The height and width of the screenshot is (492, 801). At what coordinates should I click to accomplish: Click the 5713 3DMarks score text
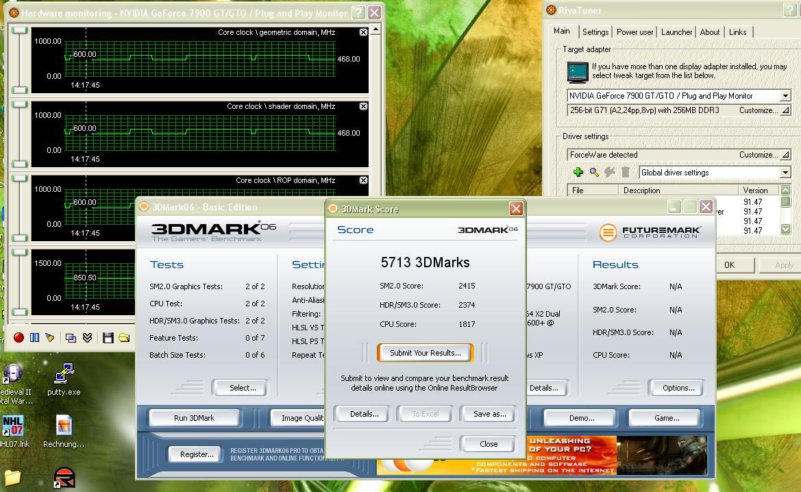(425, 262)
